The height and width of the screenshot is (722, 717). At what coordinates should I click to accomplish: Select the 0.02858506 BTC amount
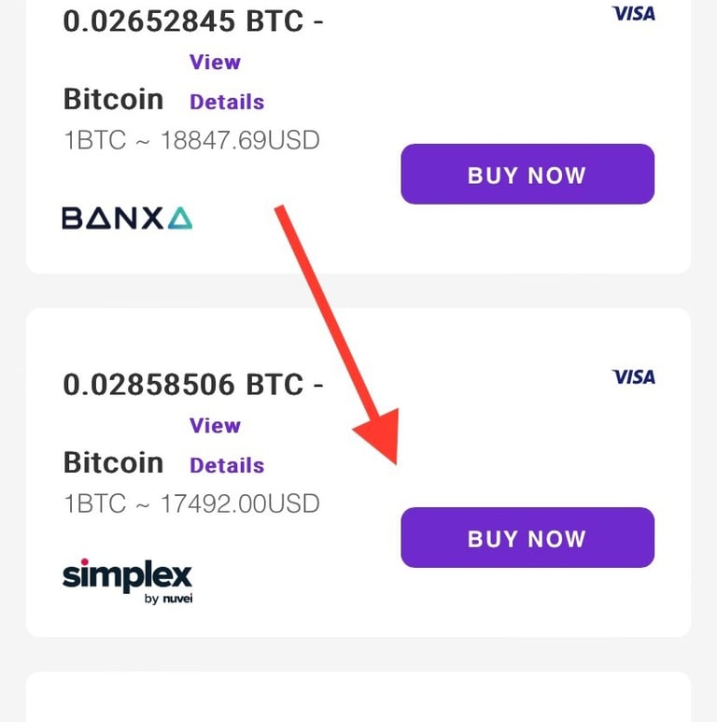click(x=183, y=385)
